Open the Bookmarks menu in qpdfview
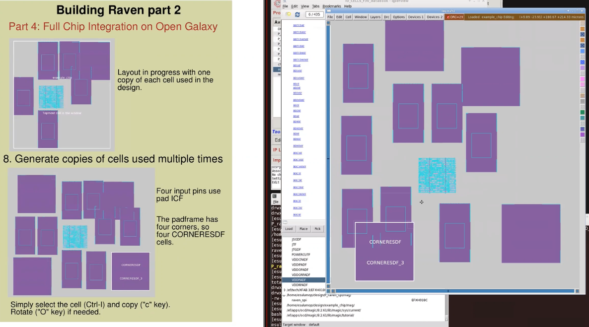Viewport: 589px width, 327px height. tap(331, 6)
